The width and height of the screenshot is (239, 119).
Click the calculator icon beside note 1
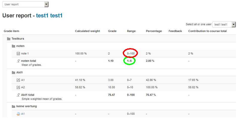pos(18,54)
